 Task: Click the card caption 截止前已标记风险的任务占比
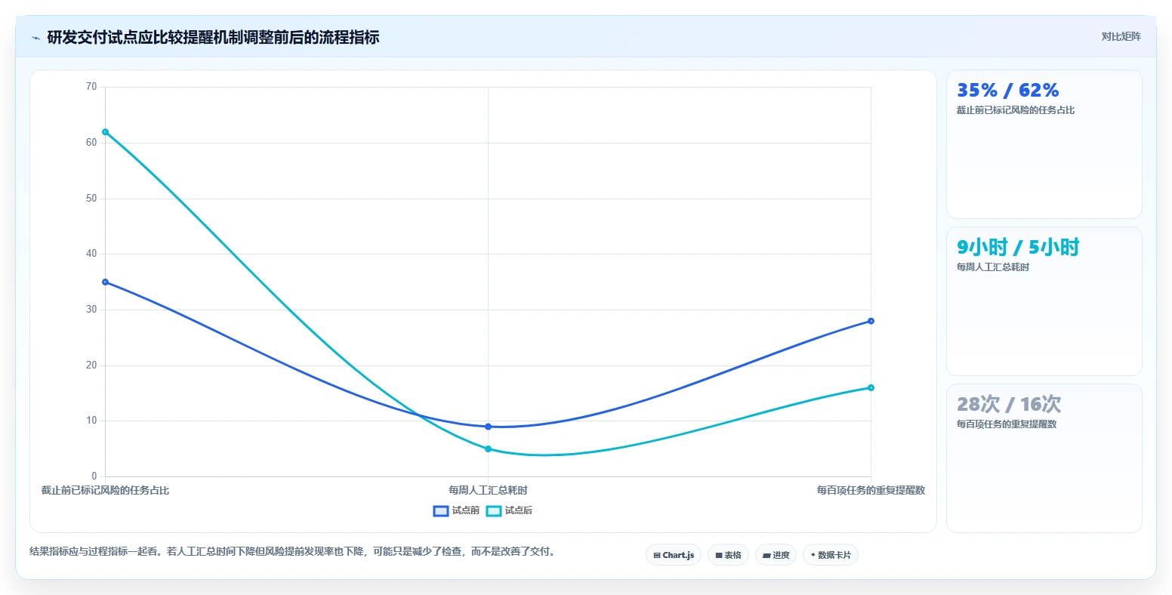[1016, 110]
